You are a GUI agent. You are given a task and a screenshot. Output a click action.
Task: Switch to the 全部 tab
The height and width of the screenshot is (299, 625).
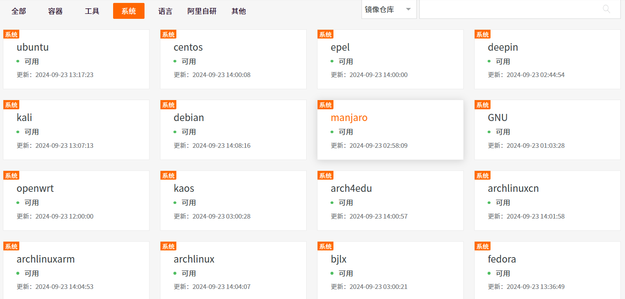pyautogui.click(x=19, y=11)
